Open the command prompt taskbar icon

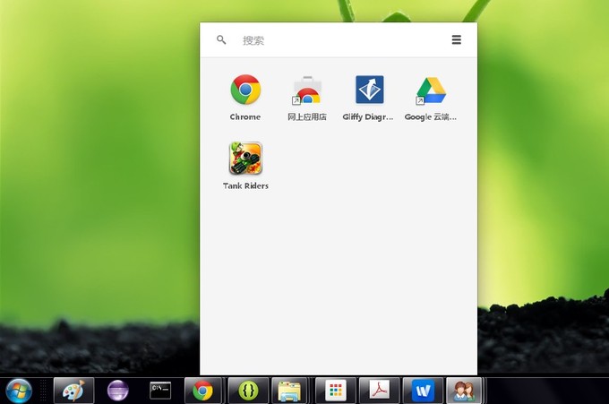[x=160, y=391]
